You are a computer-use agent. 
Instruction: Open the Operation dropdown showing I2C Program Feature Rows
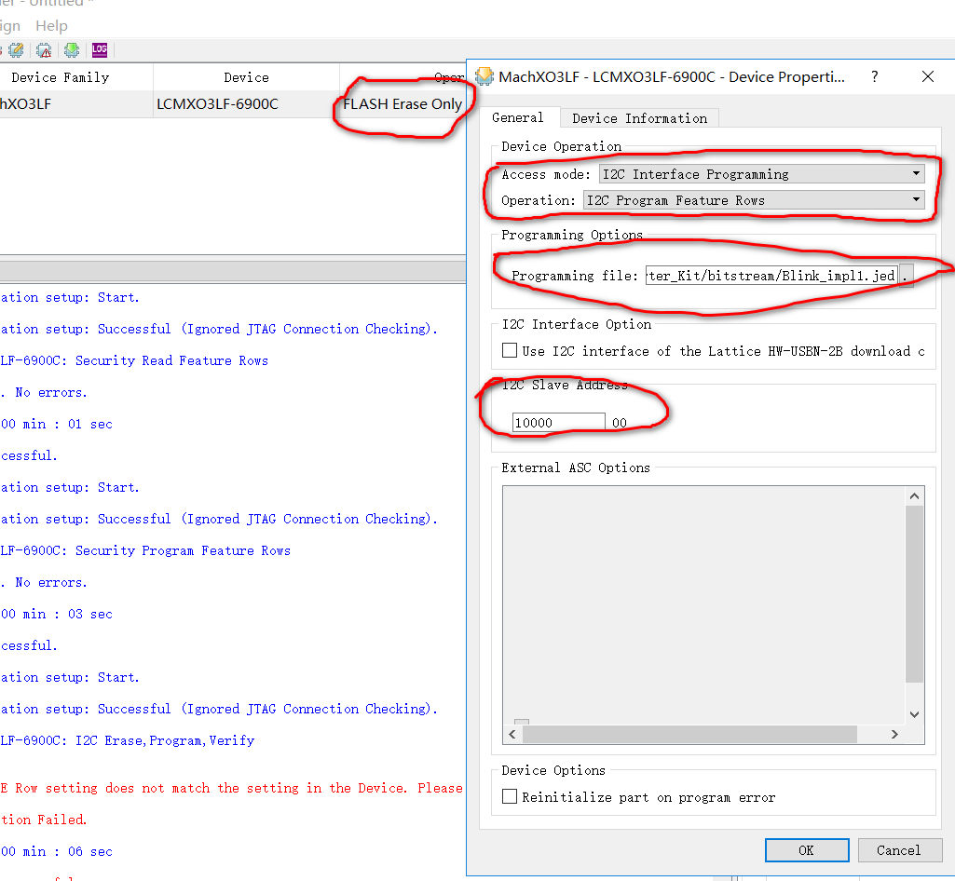pyautogui.click(x=915, y=200)
